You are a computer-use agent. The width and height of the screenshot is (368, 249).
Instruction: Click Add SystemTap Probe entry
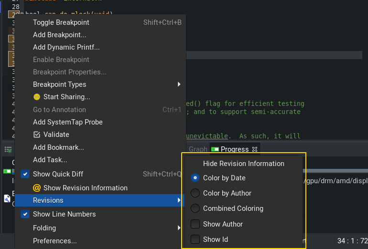click(x=68, y=122)
